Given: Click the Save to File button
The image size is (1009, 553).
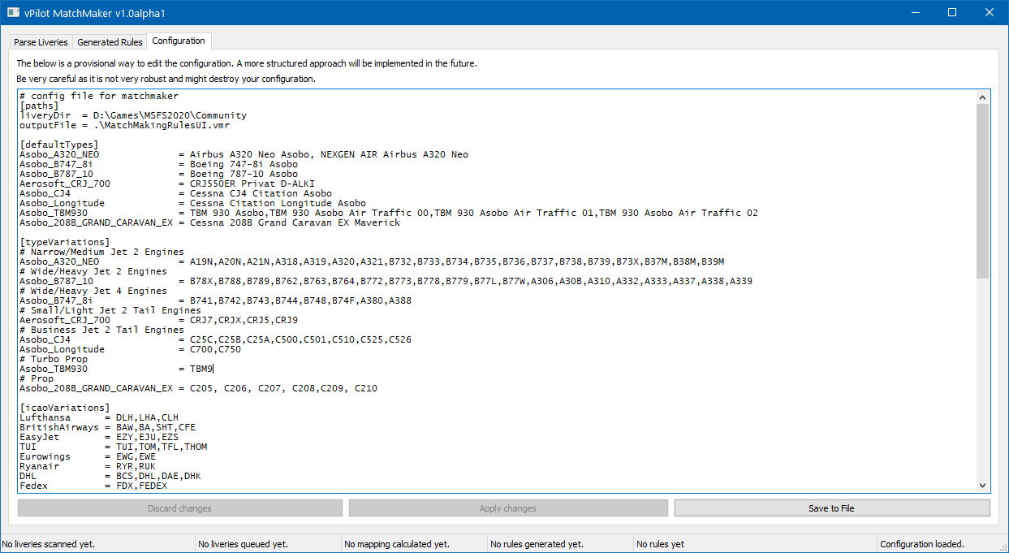Looking at the screenshot, I should coord(831,508).
